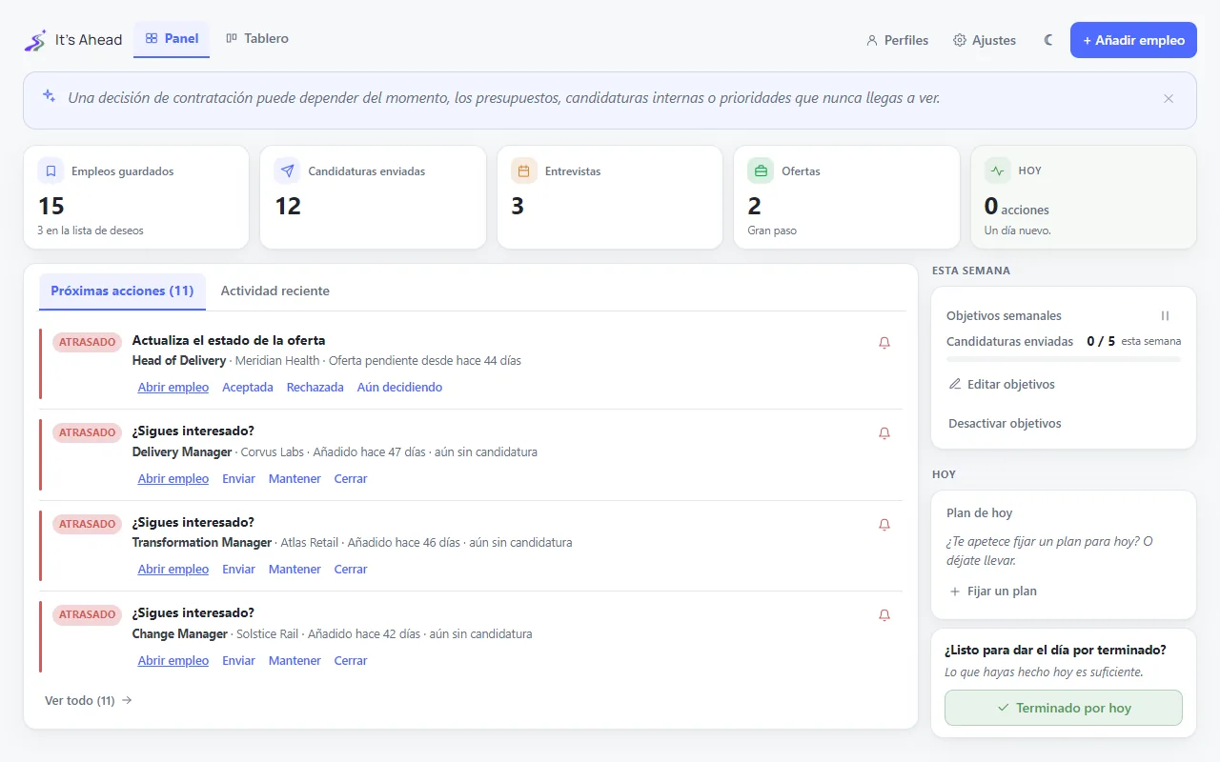The width and height of the screenshot is (1220, 762).
Task: Mark Head of Delivery offer as Rechazada
Action: (x=315, y=388)
